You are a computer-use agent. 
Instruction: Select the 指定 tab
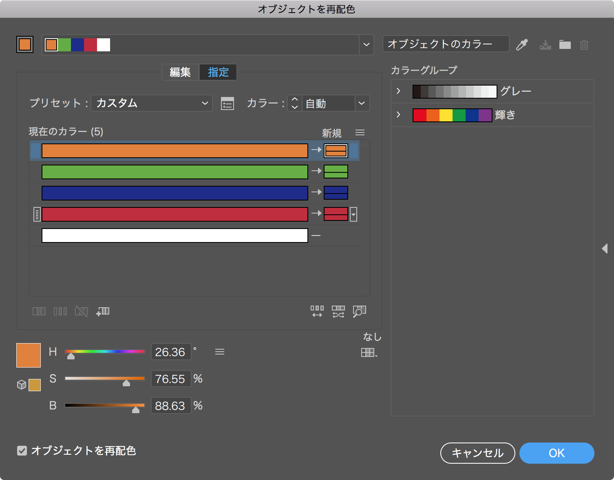(x=218, y=73)
